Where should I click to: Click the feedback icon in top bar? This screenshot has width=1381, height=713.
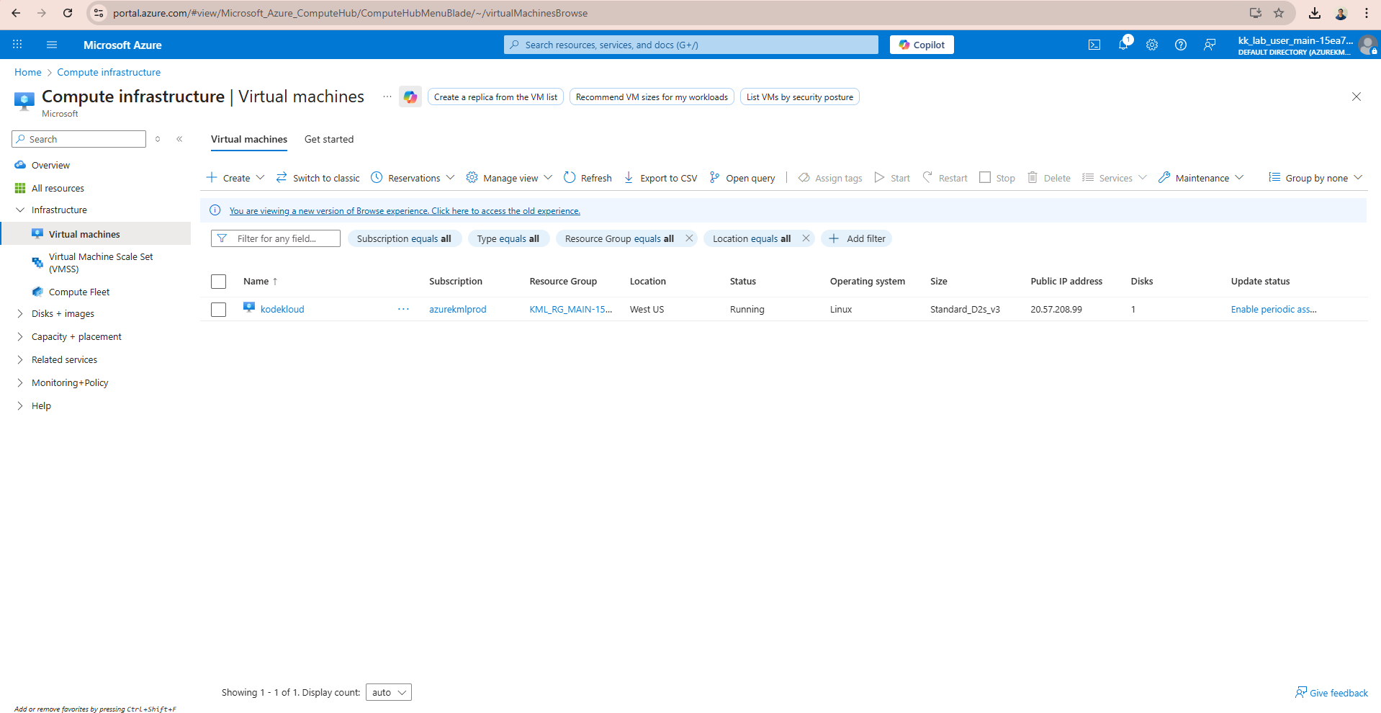pos(1210,45)
